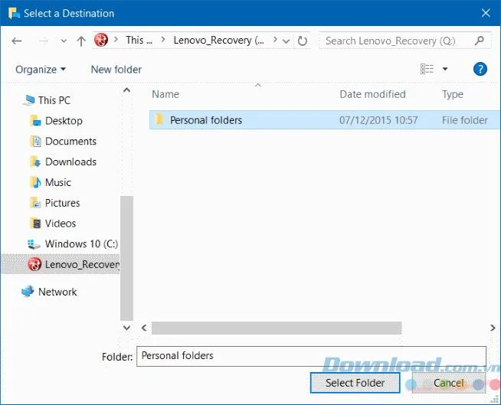Click horizontal scrollbar right arrow
The width and height of the screenshot is (501, 405).
point(493,328)
